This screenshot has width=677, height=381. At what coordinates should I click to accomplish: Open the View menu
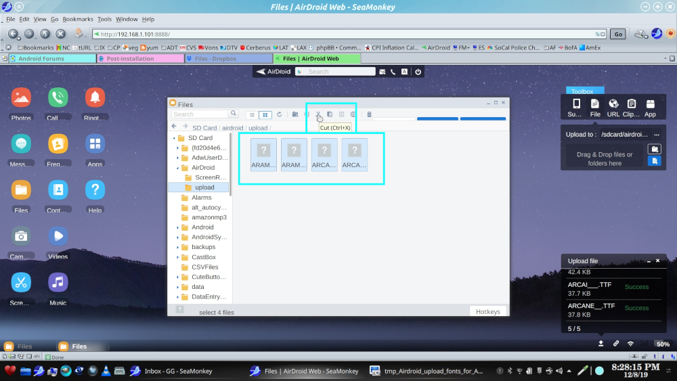40,19
